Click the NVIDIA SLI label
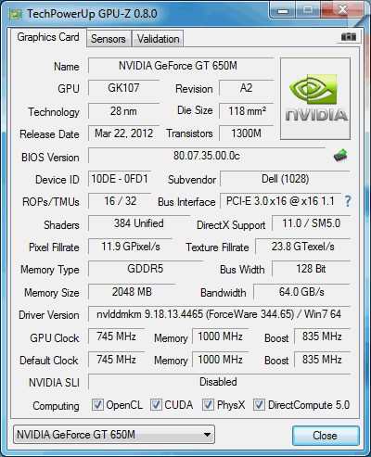The image size is (371, 457). pos(54,383)
